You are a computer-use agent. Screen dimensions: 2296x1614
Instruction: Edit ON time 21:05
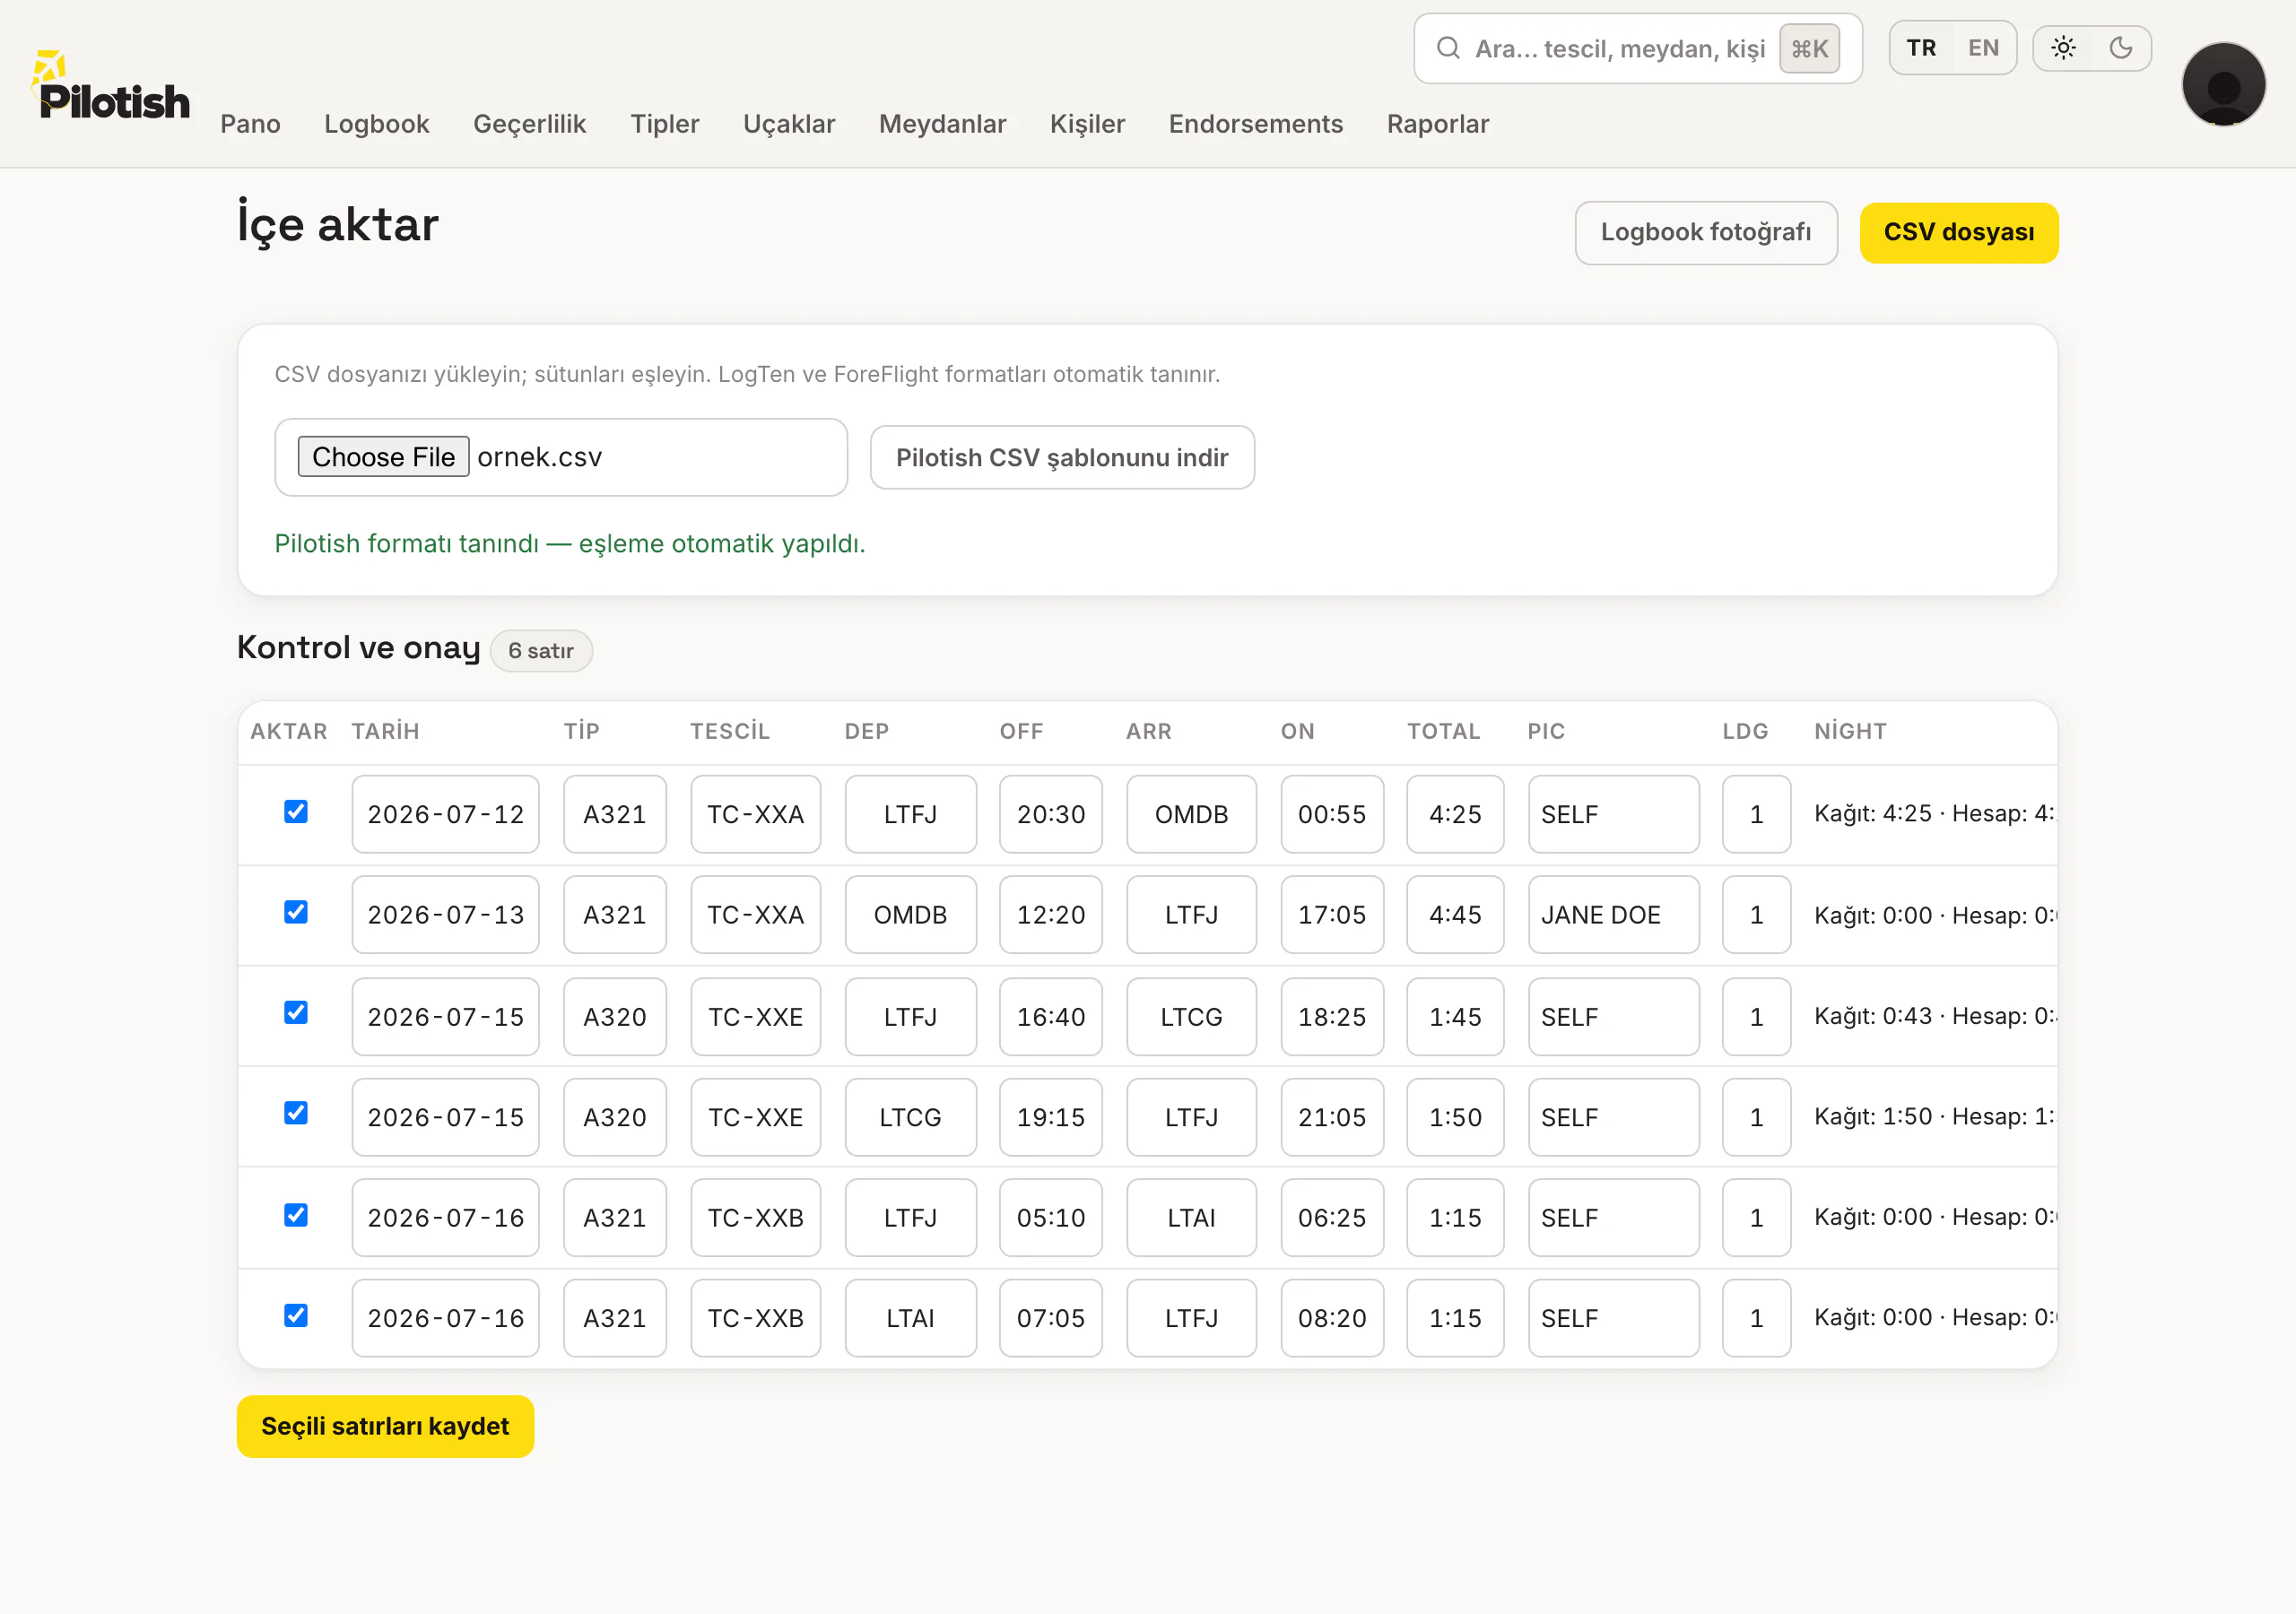pos(1332,1117)
